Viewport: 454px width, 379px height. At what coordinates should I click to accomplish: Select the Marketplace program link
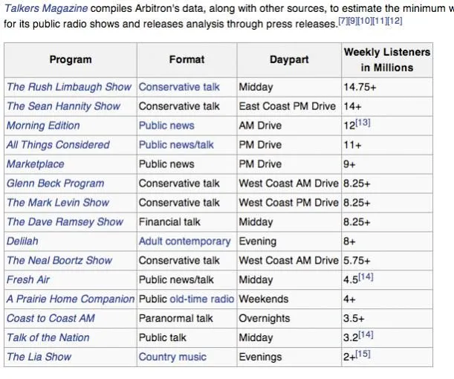pos(36,164)
